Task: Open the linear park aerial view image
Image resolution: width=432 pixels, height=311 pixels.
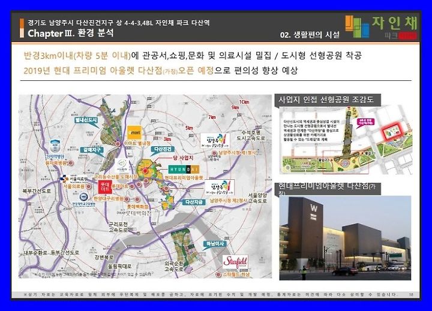Action: click(x=346, y=140)
